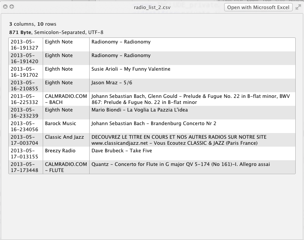
Task: Click the '3 columns, 10 rows' summary
Action: (x=33, y=24)
